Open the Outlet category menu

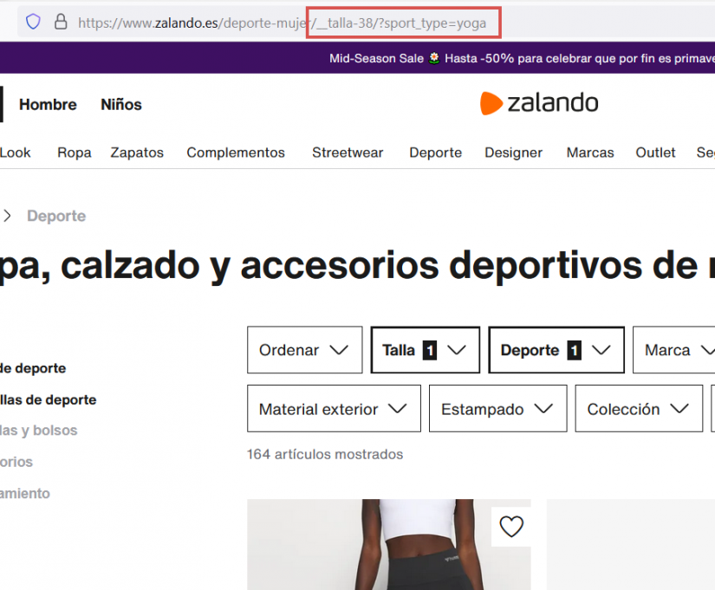pos(655,152)
